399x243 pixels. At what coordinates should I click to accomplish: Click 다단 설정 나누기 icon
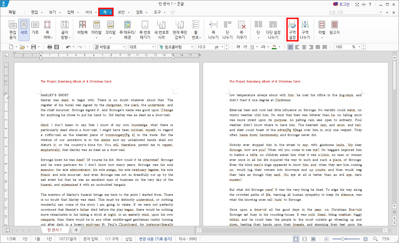pyautogui.click(x=273, y=30)
